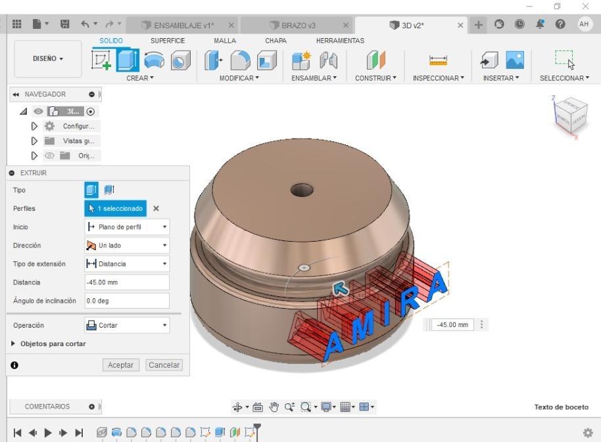This screenshot has width=601, height=442.
Task: Click the 1 seleccionado profiles button
Action: pos(115,209)
